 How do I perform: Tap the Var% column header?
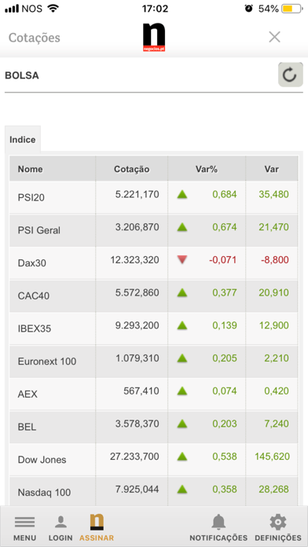207,169
